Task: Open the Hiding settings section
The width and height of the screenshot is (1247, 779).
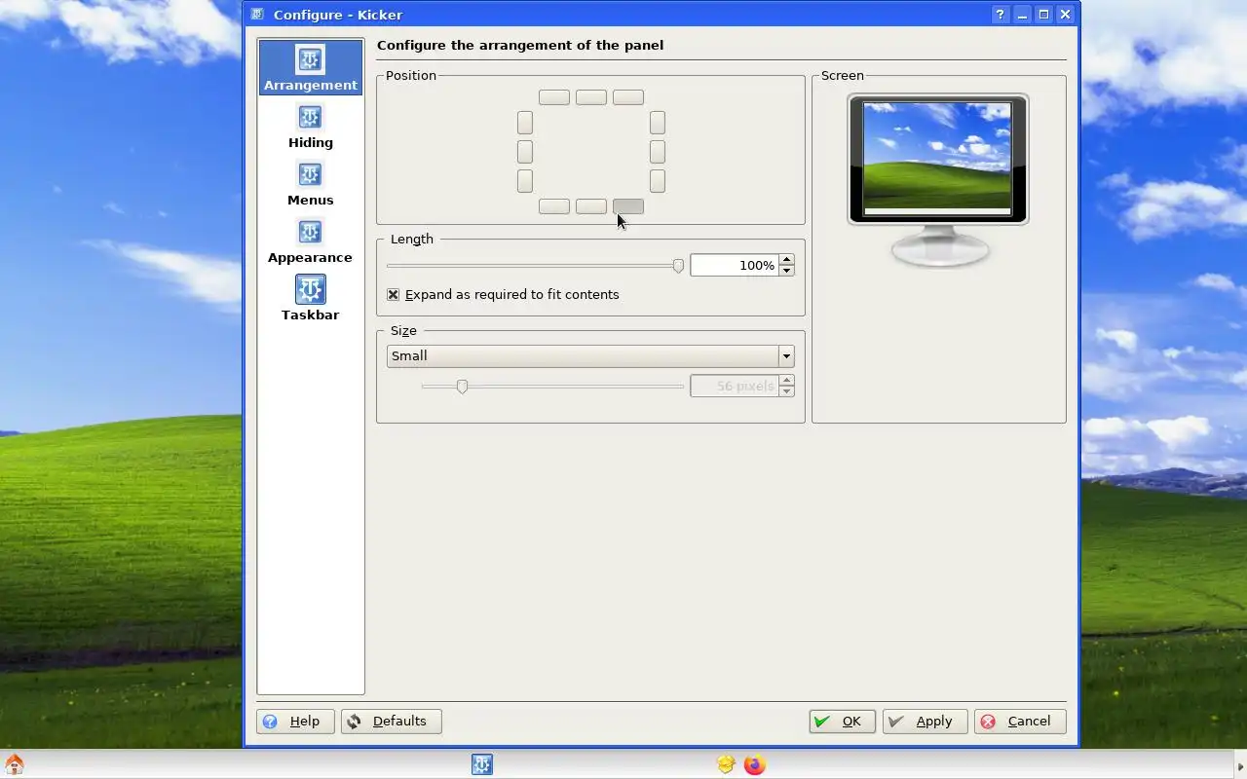Action: point(310,128)
